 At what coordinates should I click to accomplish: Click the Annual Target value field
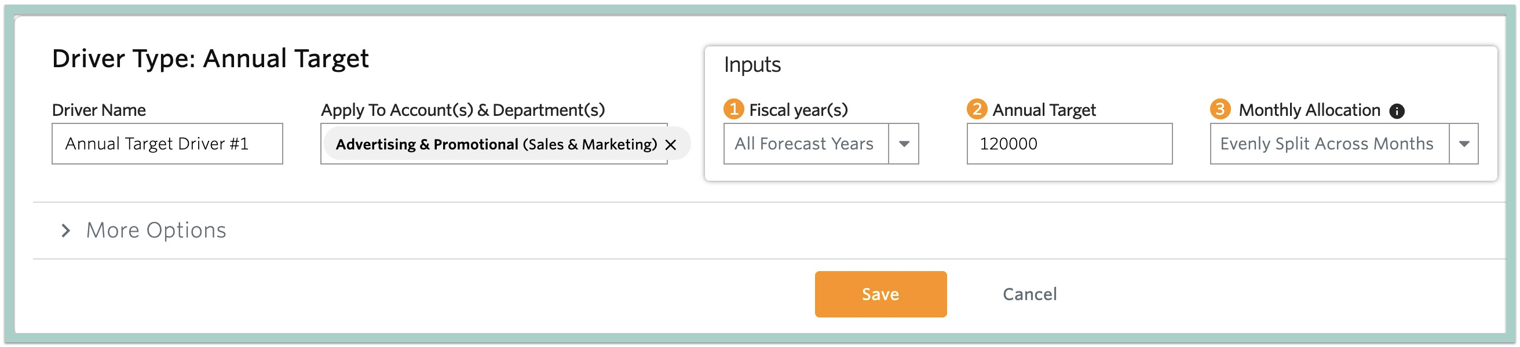tap(1069, 144)
